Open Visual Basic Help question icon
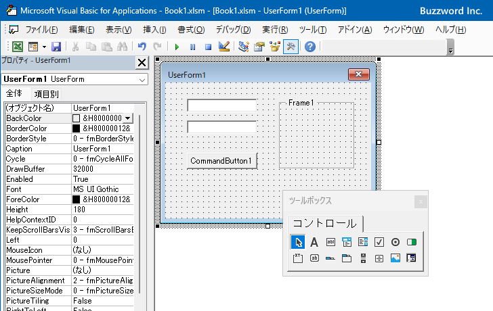The image size is (493, 311). 310,47
